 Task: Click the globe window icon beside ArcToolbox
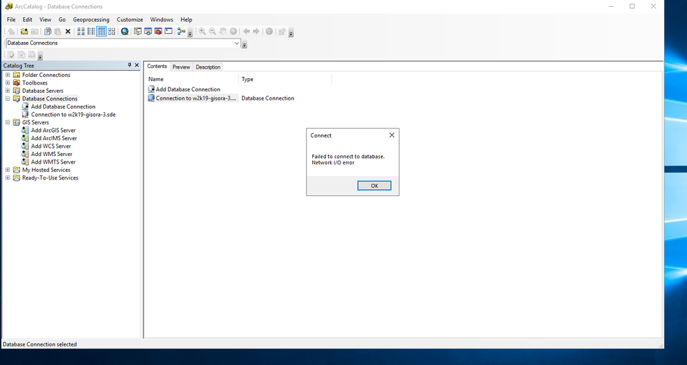[148, 31]
